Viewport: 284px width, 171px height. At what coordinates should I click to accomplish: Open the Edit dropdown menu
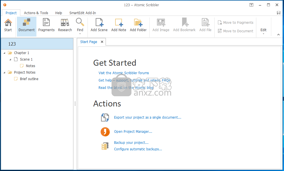[264, 31]
